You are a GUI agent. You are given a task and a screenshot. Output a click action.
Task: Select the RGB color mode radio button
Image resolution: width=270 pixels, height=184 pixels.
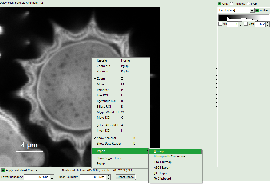[x=248, y=4]
